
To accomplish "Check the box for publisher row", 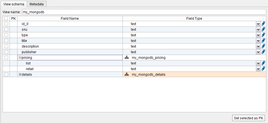I will click(x=6, y=52).
